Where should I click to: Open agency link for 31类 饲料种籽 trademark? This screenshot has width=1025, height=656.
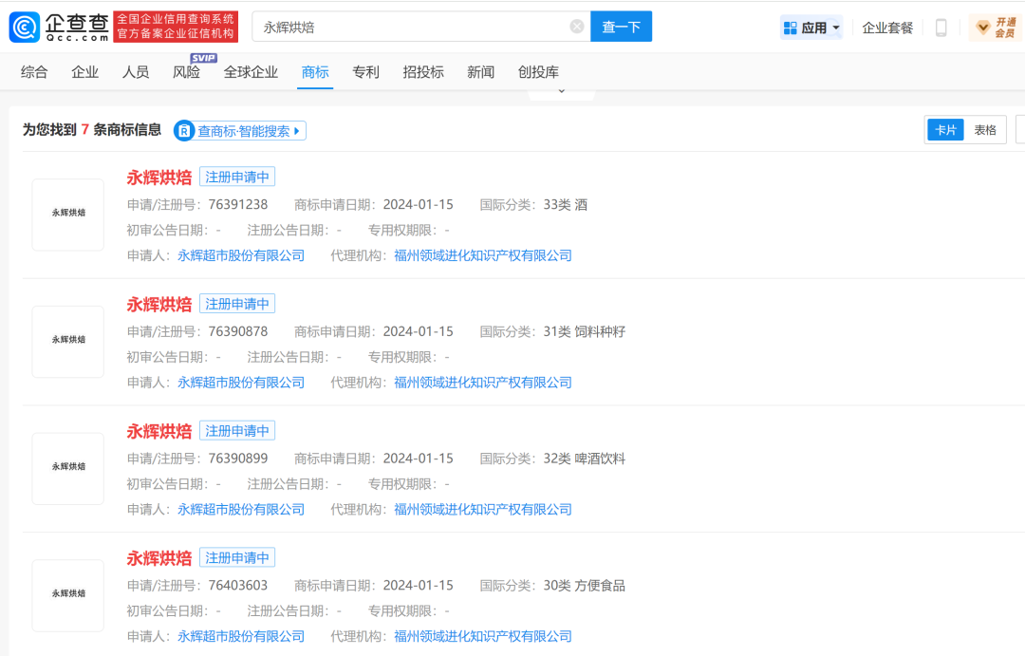[x=483, y=383]
